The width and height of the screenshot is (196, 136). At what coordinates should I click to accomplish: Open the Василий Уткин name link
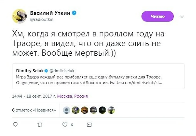50,13
